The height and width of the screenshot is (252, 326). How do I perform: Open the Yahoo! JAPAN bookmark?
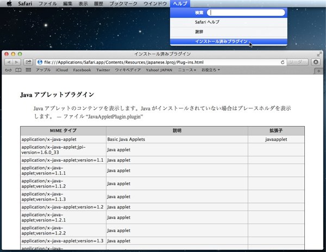click(x=159, y=70)
